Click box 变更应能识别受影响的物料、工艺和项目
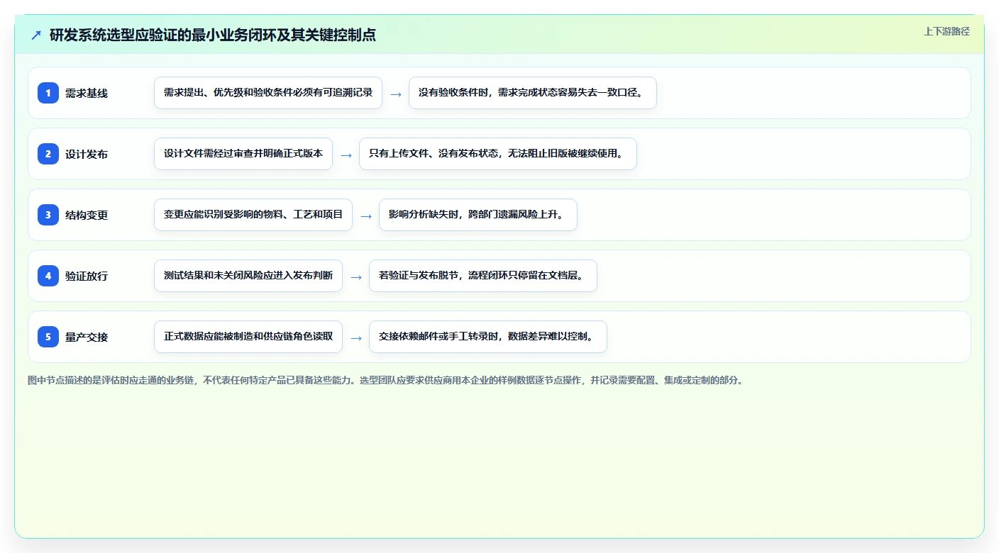The height and width of the screenshot is (553, 999). coord(253,215)
